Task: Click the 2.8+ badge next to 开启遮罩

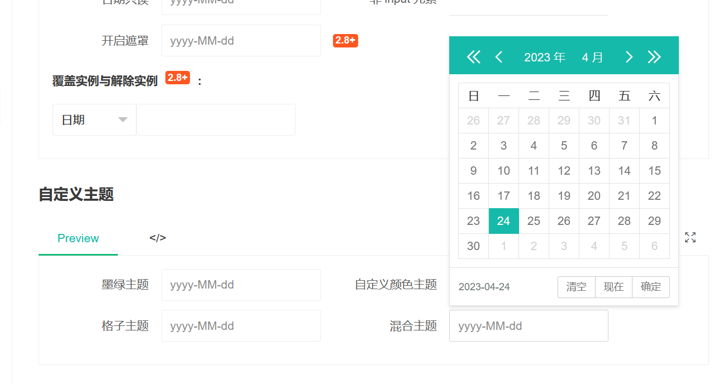Action: pyautogui.click(x=345, y=40)
